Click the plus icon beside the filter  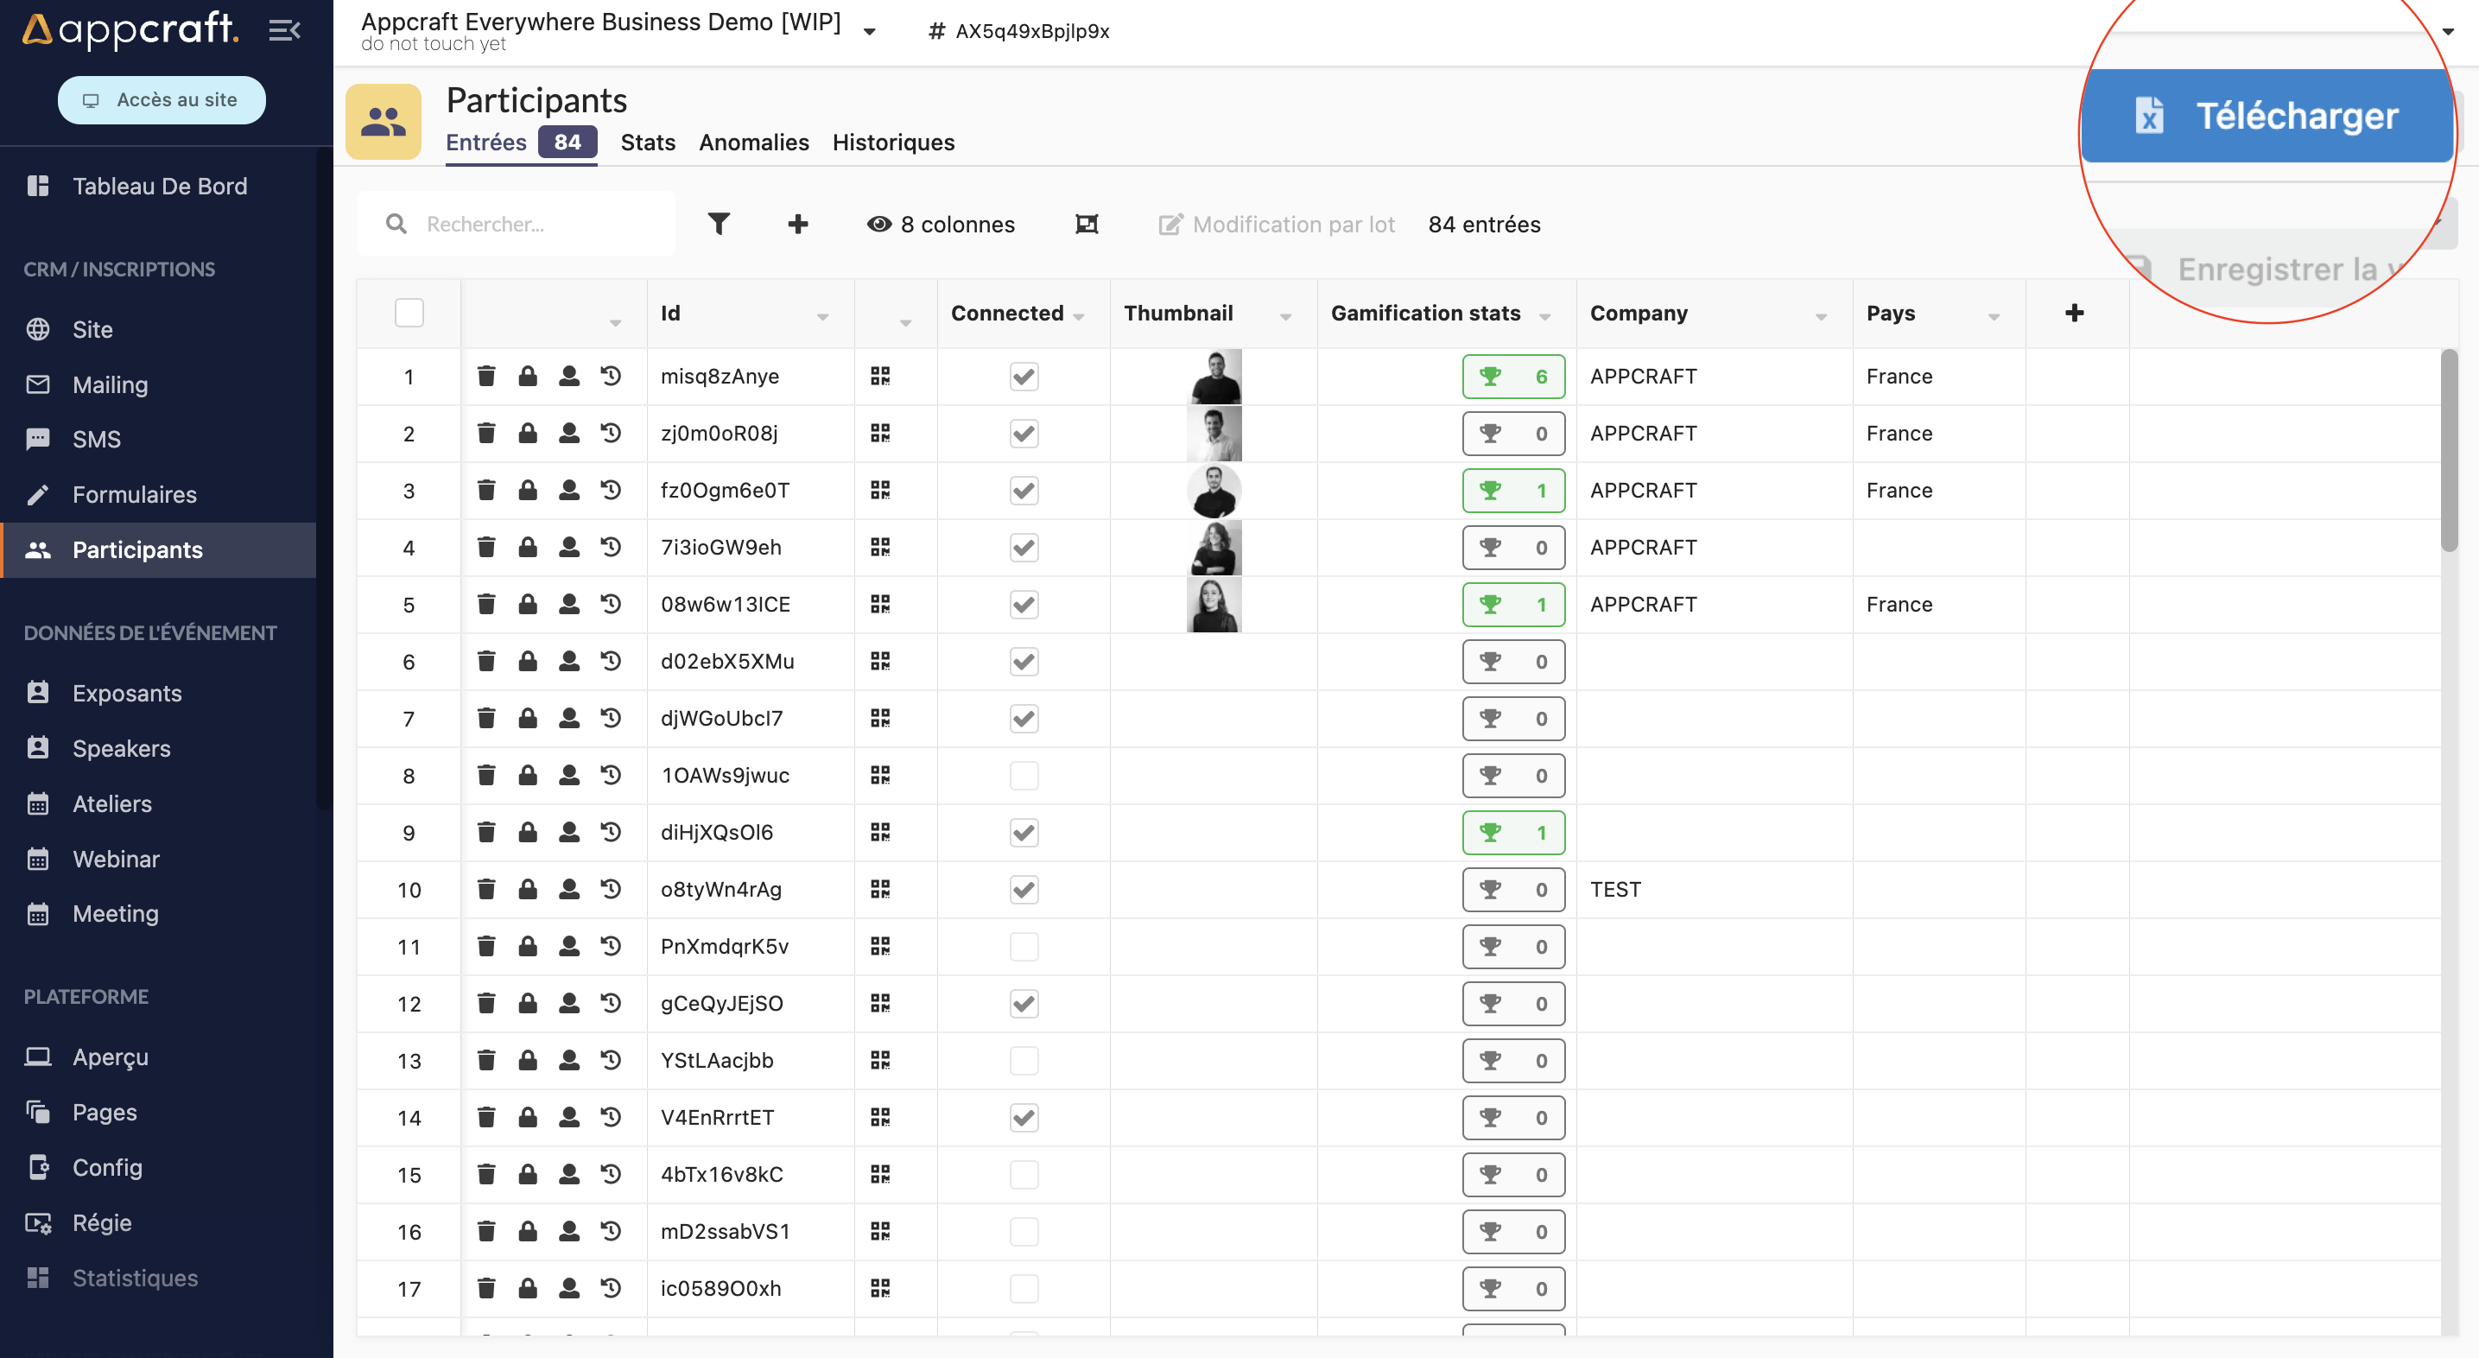point(798,223)
